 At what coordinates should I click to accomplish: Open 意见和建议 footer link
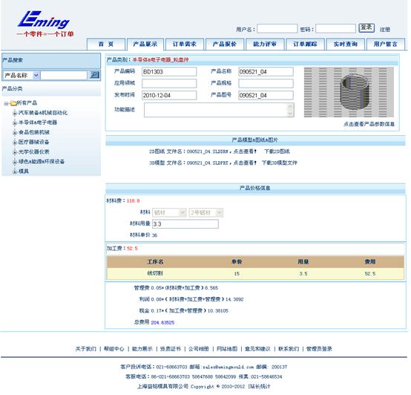257,349
